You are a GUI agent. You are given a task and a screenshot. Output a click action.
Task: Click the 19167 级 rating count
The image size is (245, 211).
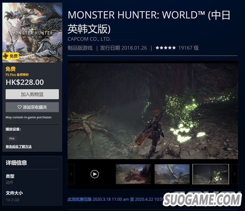188,48
